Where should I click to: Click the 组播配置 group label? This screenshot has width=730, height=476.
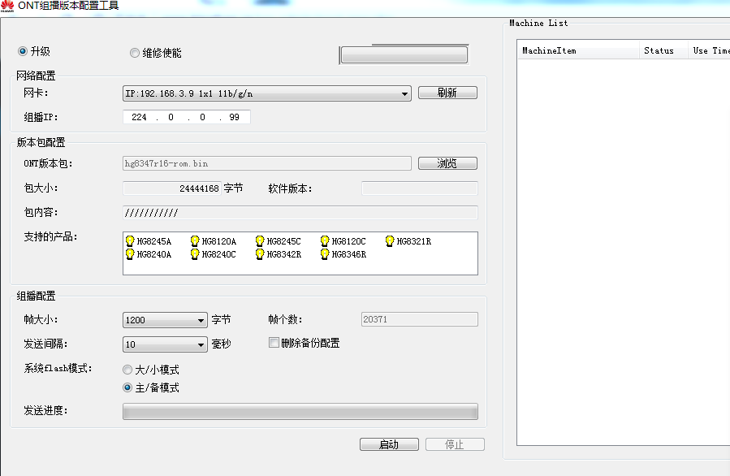[36, 296]
